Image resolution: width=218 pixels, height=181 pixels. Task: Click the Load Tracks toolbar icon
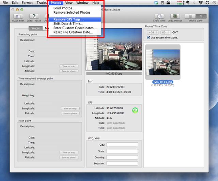[x=34, y=16]
